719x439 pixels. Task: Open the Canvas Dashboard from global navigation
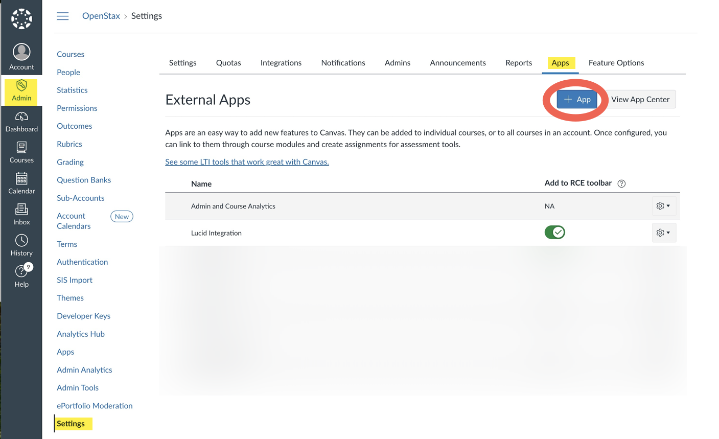(21, 122)
